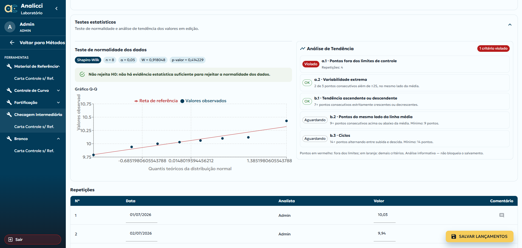Click the wrench icon next to Fortificação
The image size is (522, 248).
(x=9, y=102)
